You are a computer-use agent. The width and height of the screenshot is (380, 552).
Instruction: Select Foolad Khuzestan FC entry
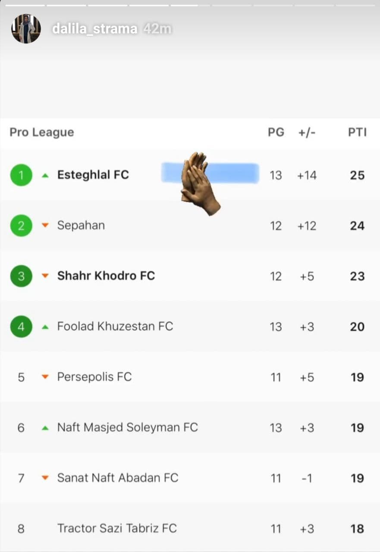[x=190, y=326]
